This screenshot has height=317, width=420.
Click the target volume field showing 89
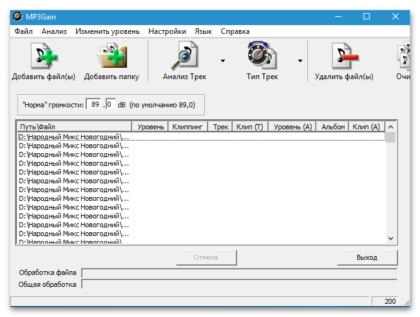93,104
